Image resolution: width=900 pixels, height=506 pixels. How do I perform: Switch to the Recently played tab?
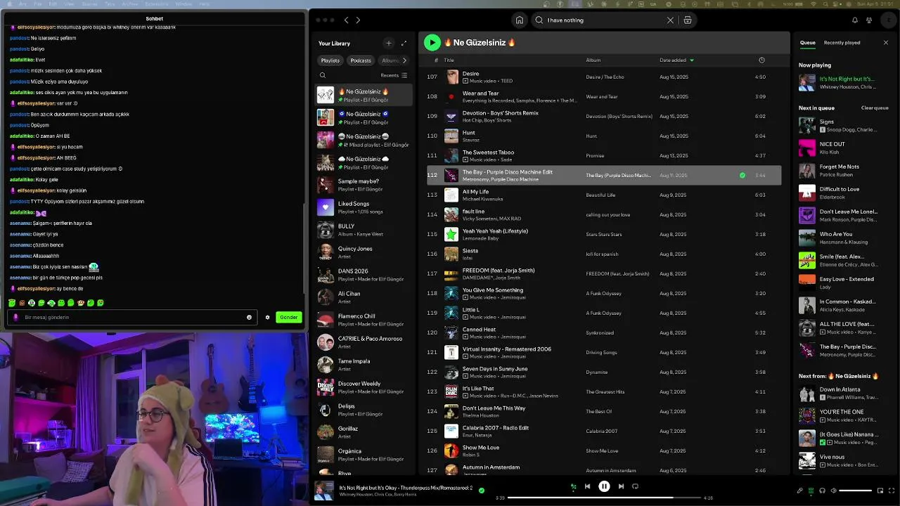pyautogui.click(x=842, y=43)
